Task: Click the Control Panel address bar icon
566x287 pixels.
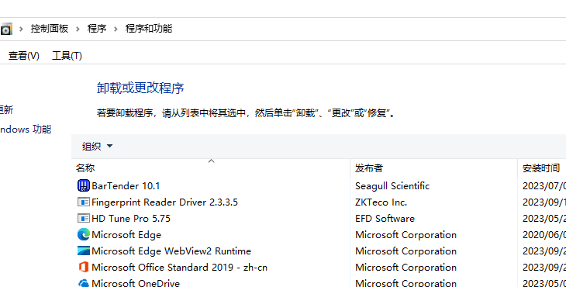Action: pos(6,29)
